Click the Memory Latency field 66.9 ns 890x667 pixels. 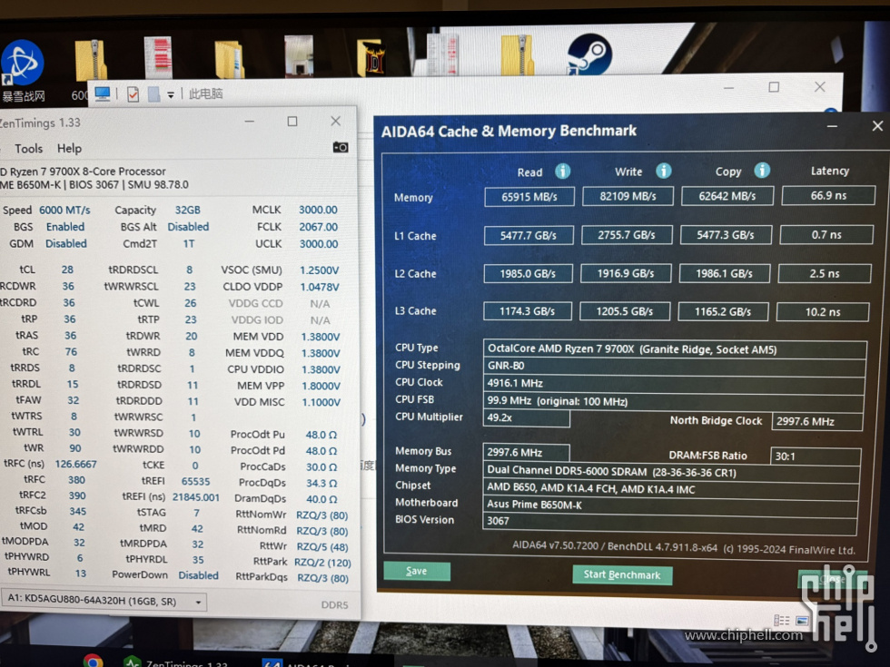(828, 195)
